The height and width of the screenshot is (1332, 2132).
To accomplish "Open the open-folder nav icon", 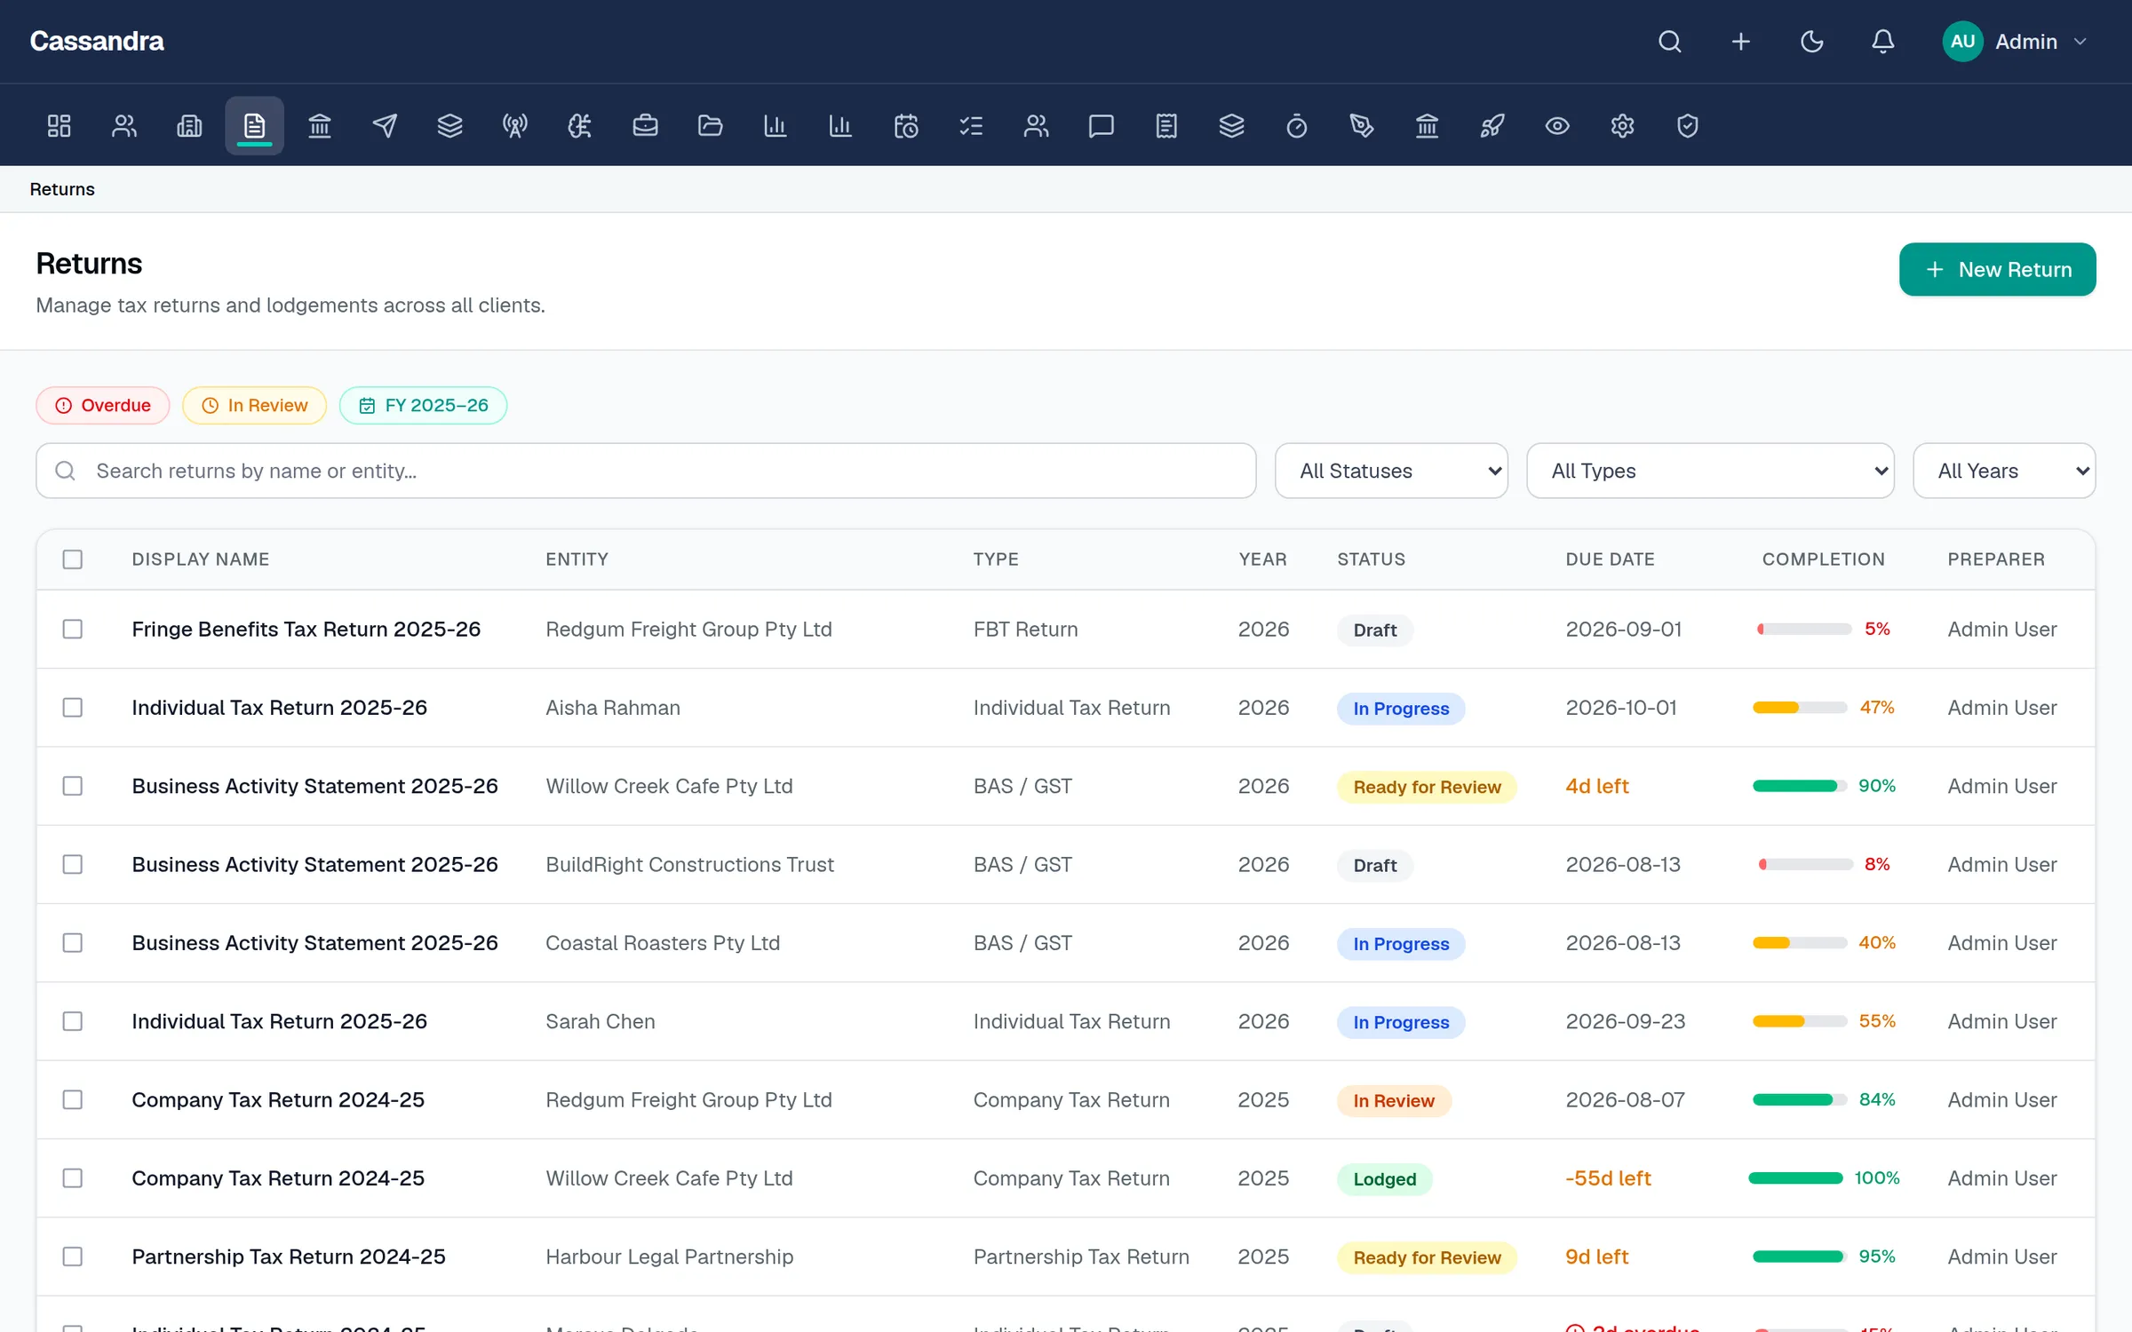I will [710, 126].
